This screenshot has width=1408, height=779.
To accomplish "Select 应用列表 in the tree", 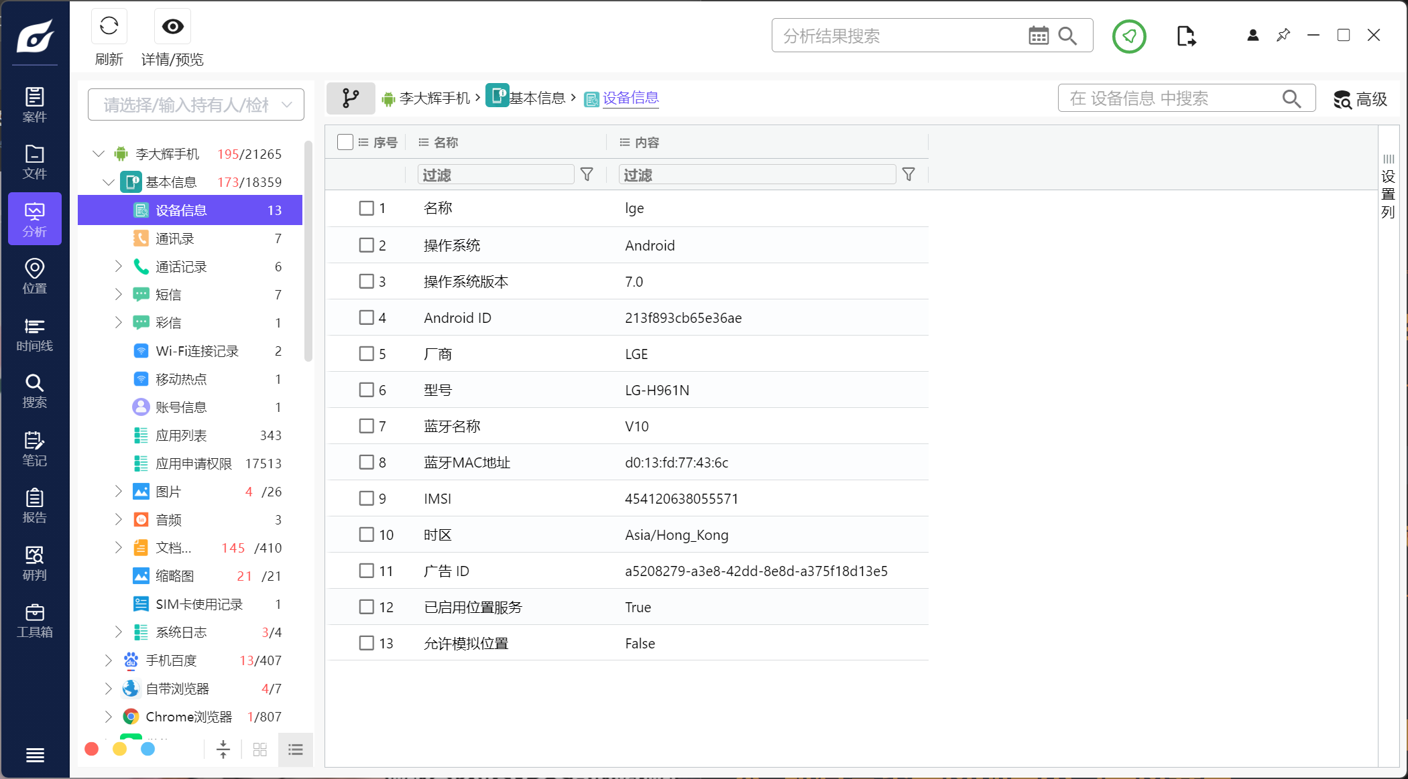I will pos(181,435).
